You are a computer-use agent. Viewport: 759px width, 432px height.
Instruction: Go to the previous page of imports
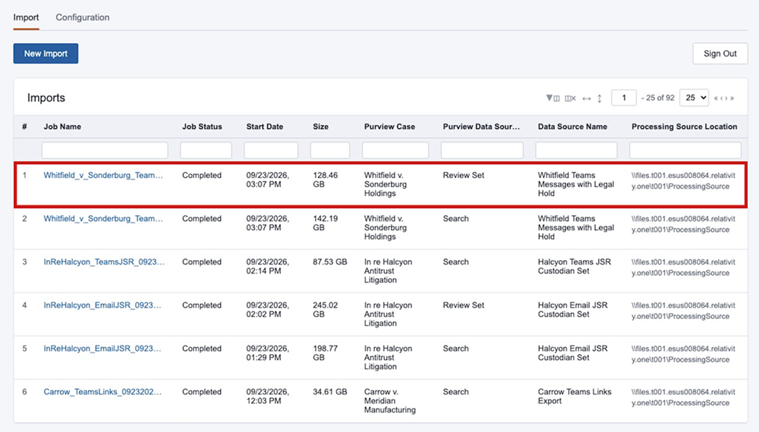click(721, 98)
